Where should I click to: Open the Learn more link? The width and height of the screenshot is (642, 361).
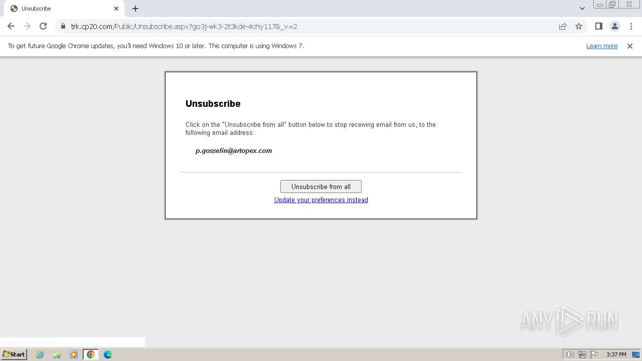[602, 46]
